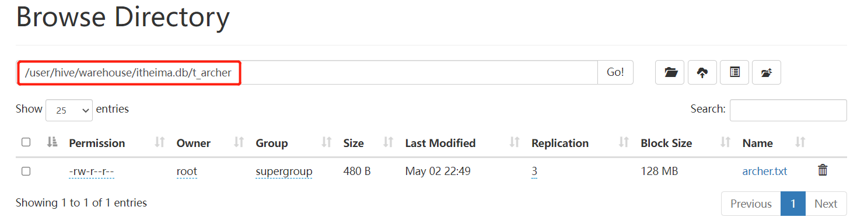Check the archer.txt row checkbox

pos(26,171)
